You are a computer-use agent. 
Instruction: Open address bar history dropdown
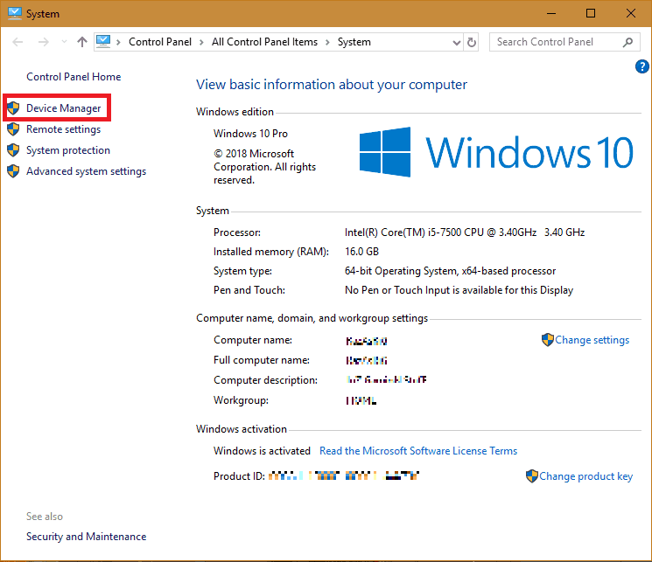pyautogui.click(x=457, y=42)
